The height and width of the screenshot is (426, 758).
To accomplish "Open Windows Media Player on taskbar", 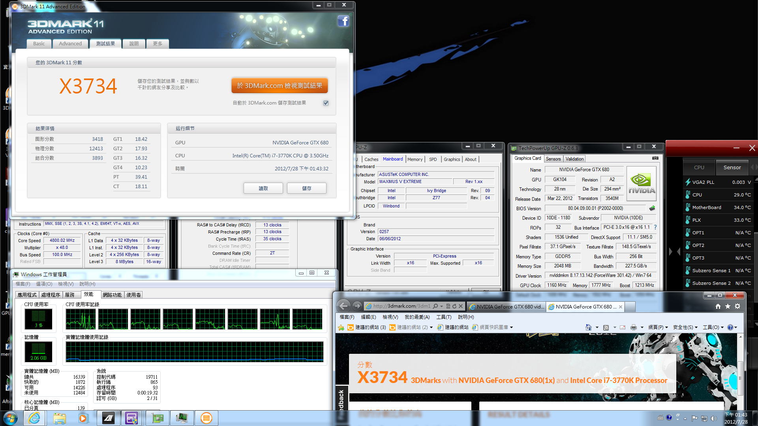I will pos(83,418).
